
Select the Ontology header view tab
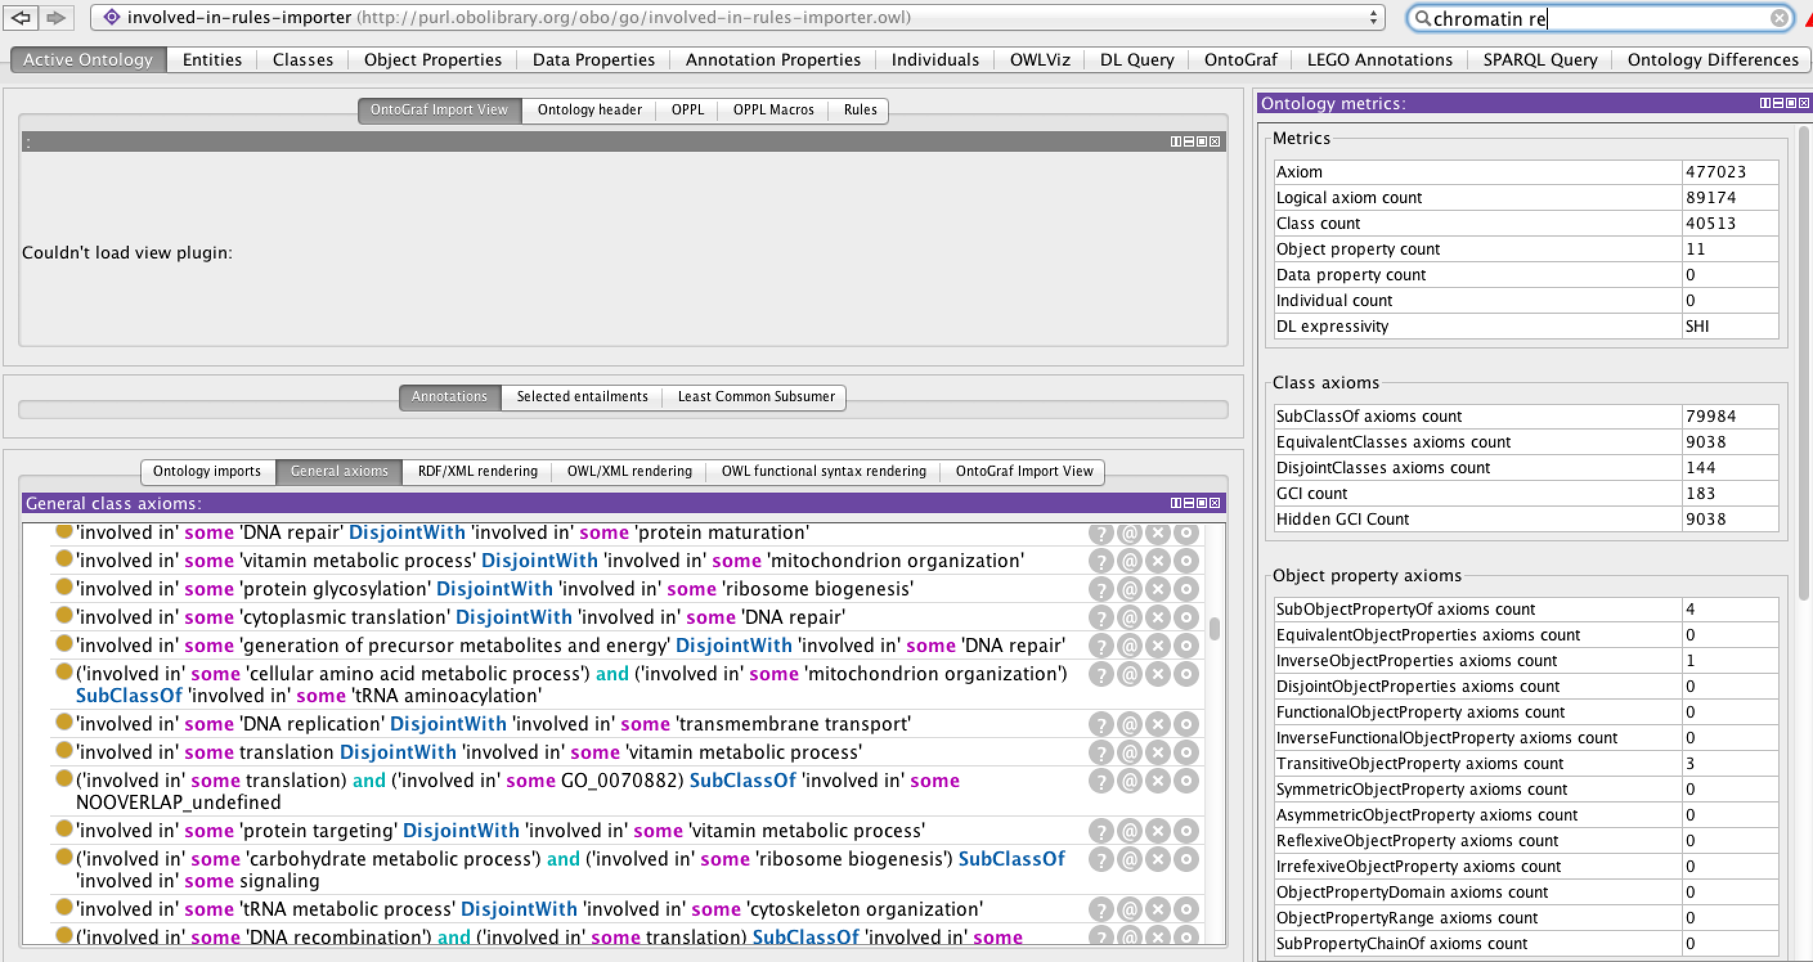pos(589,110)
